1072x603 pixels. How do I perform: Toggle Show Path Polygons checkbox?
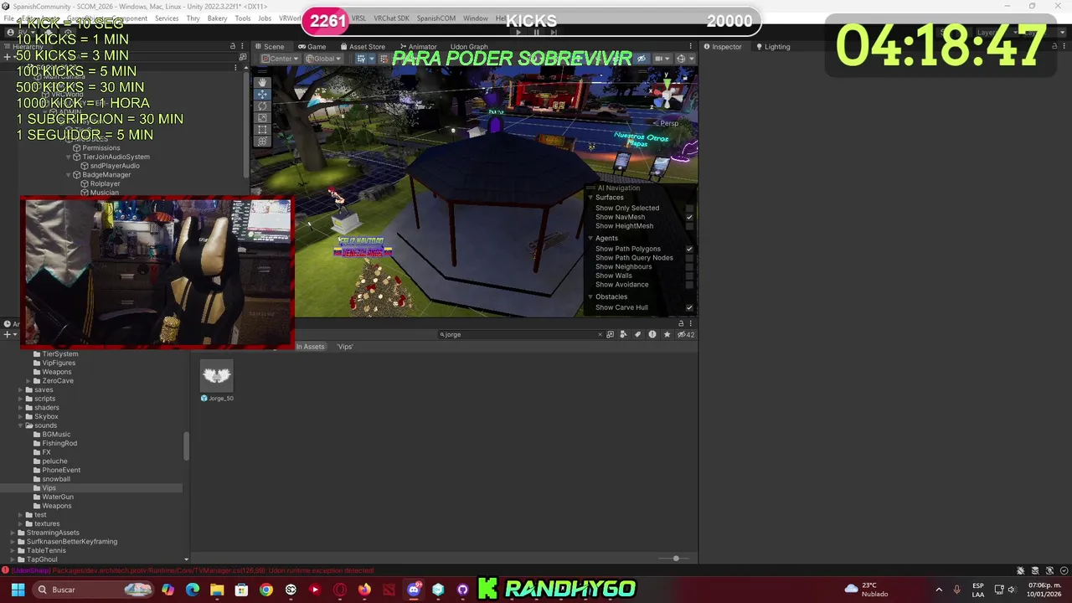pos(689,249)
